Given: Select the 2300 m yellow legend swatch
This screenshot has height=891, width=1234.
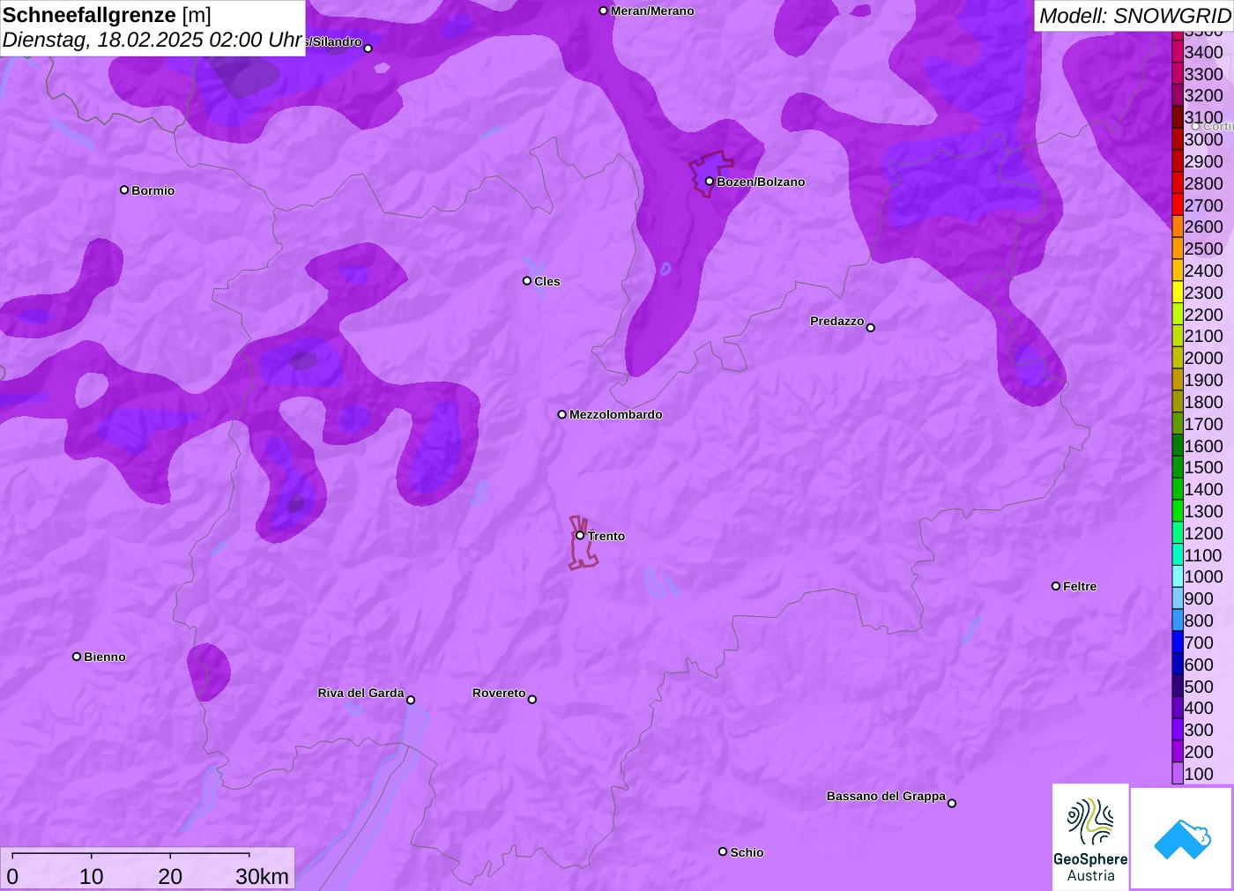Looking at the screenshot, I should [1178, 293].
